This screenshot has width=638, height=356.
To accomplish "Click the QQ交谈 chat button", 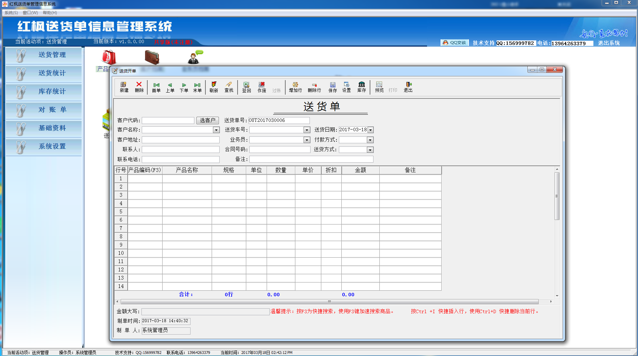I will (x=455, y=43).
